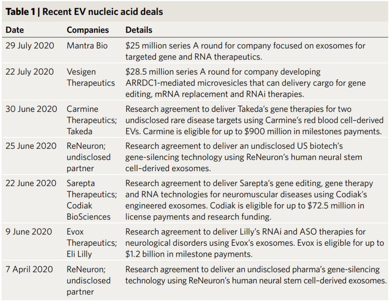Viewport: 390px width, 302px height.
Task: Click the "Mantra Bio" company cell
Action: [x=87, y=46]
